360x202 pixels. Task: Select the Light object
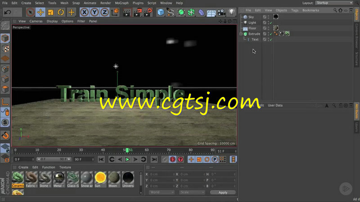click(252, 23)
